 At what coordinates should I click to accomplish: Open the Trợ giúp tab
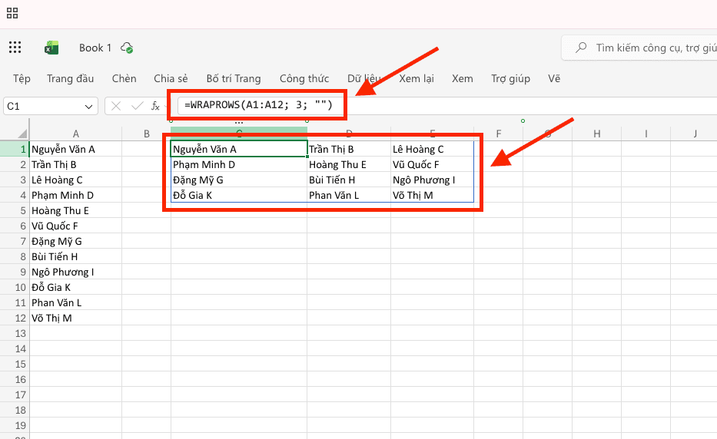coord(510,78)
